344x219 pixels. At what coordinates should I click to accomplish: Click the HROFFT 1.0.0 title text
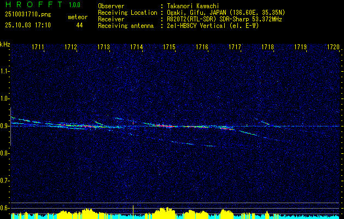tap(43, 4)
